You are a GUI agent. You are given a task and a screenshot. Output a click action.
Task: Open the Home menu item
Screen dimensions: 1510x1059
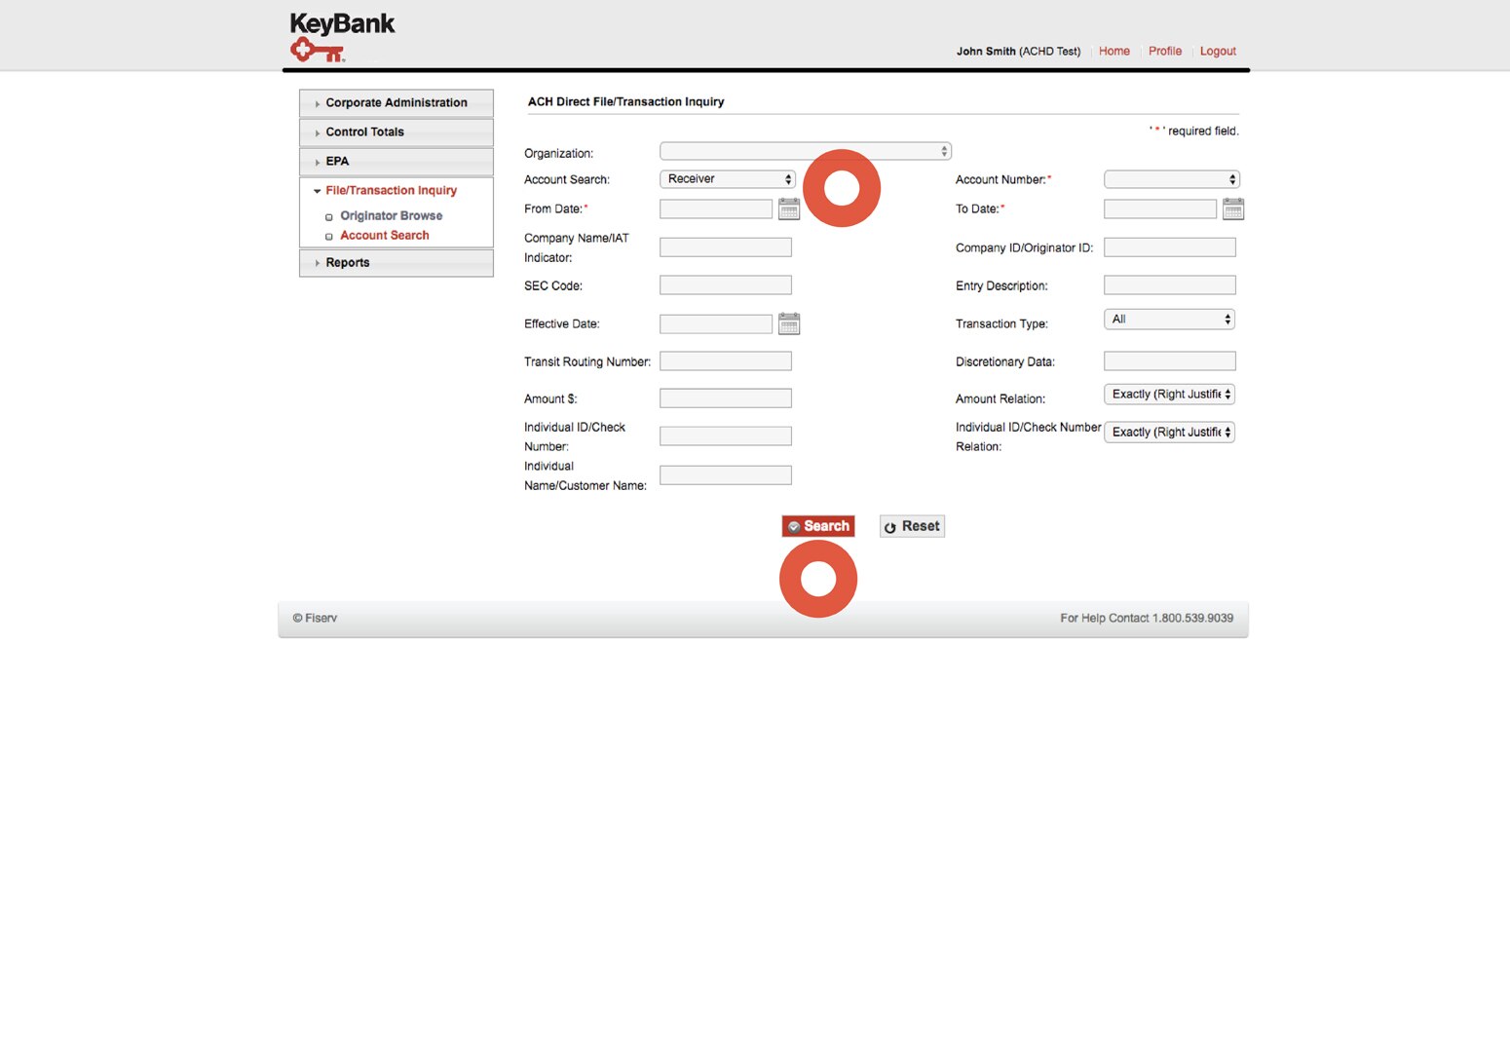pyautogui.click(x=1114, y=51)
